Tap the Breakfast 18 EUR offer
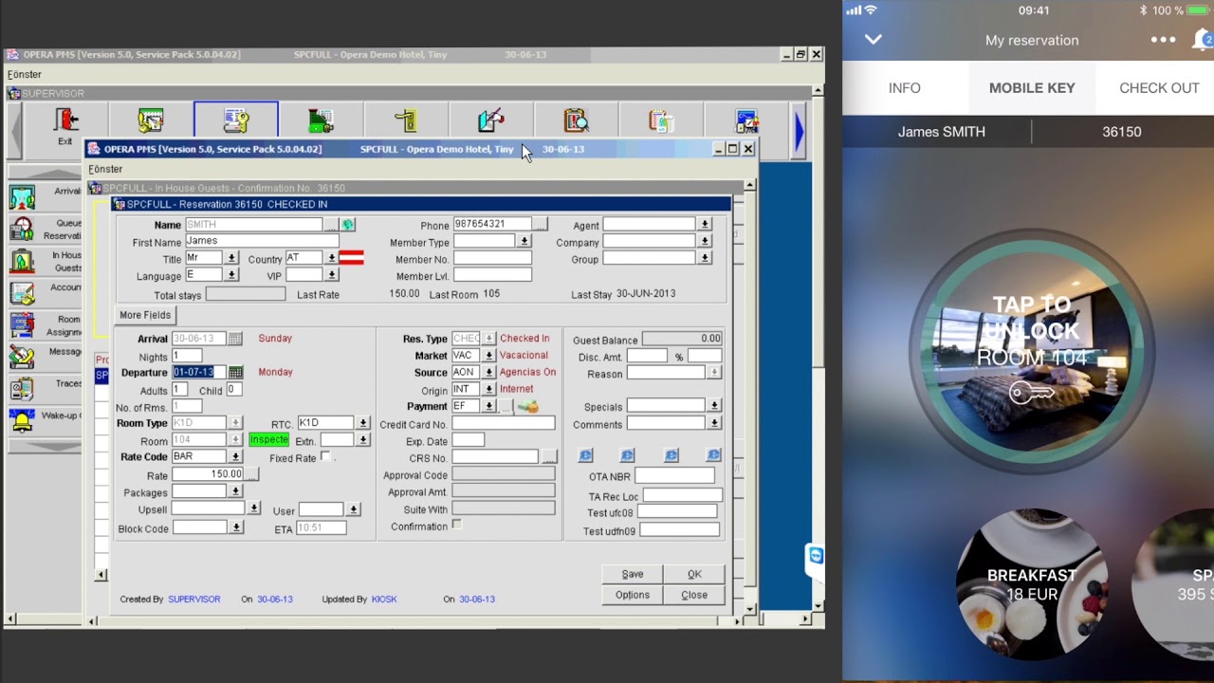Viewport: 1214px width, 683px height. (x=1032, y=584)
